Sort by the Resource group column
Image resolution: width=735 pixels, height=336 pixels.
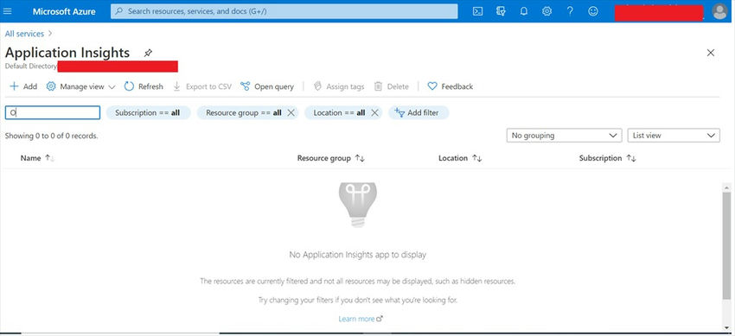point(331,158)
